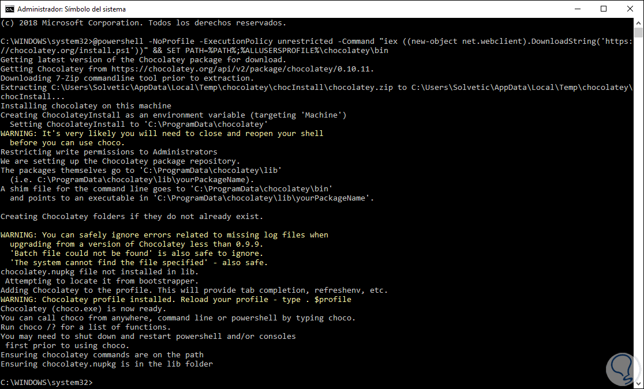Click 'Downloading 7-Zip commandline tool' line
This screenshot has height=389, width=644.
pyautogui.click(x=128, y=78)
